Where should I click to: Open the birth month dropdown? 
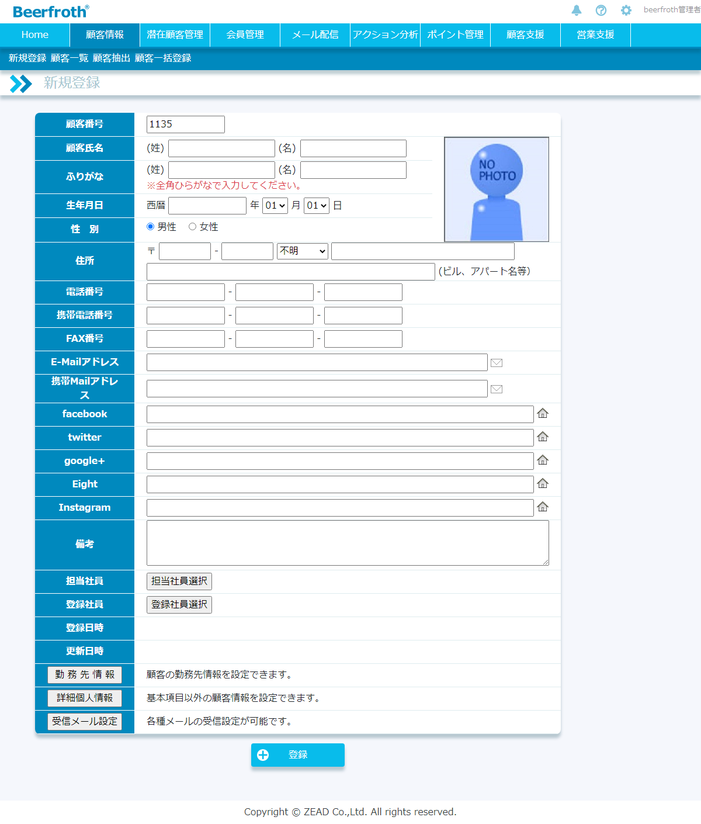pyautogui.click(x=275, y=206)
